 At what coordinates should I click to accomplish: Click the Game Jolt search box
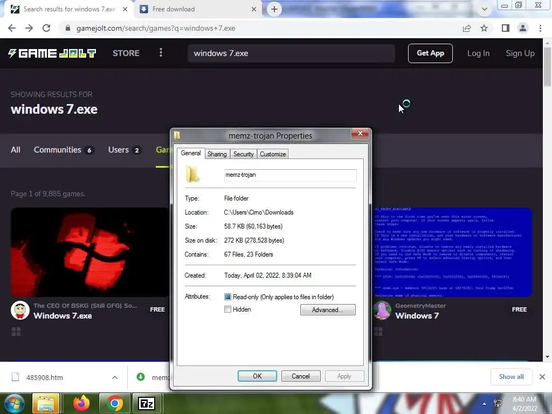pyautogui.click(x=291, y=53)
